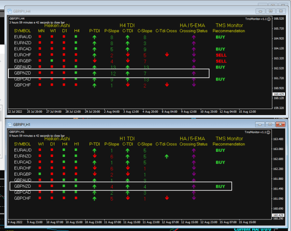
Task: Click EURGBP's green W1 square in the H4 window
Action: click(52, 61)
